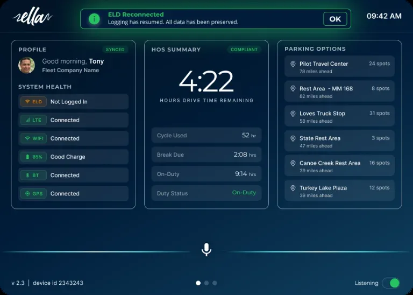
Task: Click the green On-Duty status value
Action: click(244, 193)
